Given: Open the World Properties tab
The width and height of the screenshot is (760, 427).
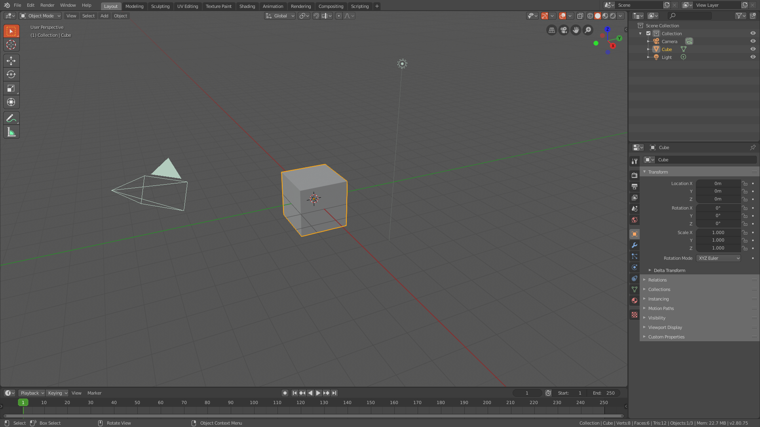Looking at the screenshot, I should point(634,220).
